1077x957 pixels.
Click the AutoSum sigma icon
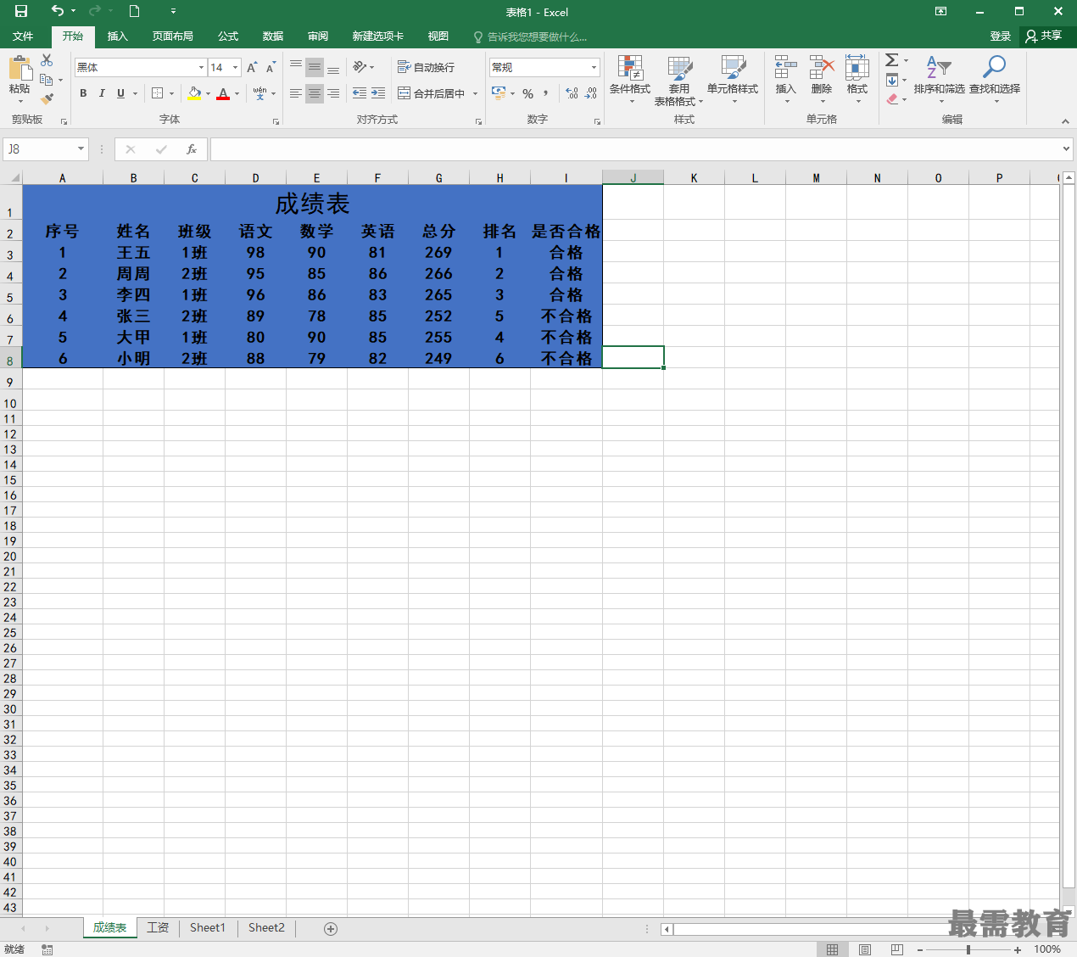click(x=892, y=60)
